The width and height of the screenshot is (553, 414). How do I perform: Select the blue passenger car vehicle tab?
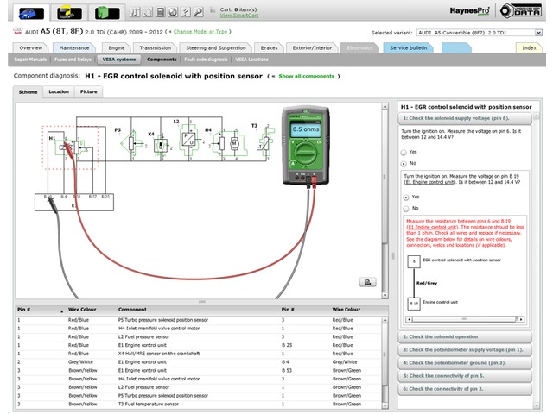pos(31,13)
